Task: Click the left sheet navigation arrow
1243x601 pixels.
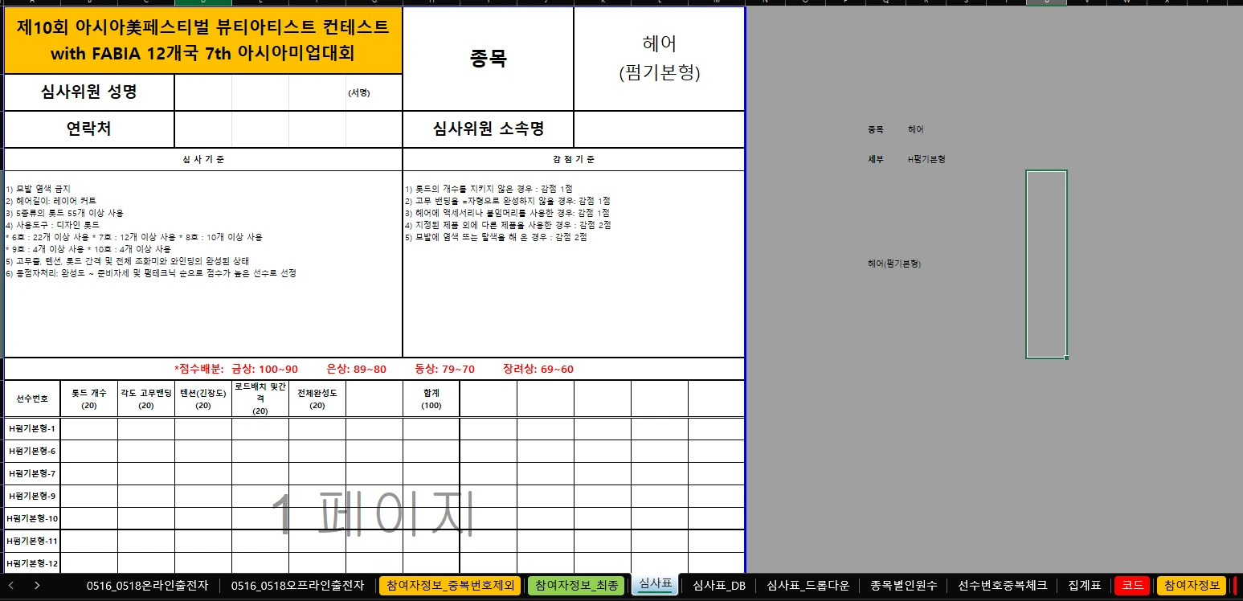Action: pyautogui.click(x=11, y=586)
